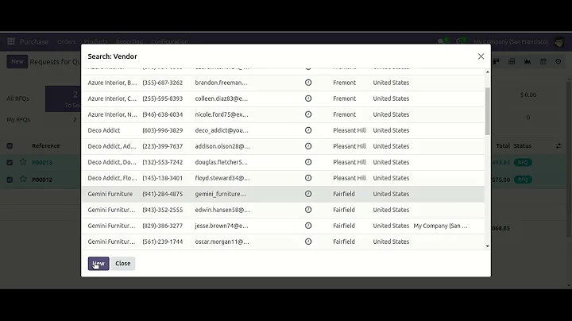
Task: Switch to graph view icon
Action: (528, 62)
